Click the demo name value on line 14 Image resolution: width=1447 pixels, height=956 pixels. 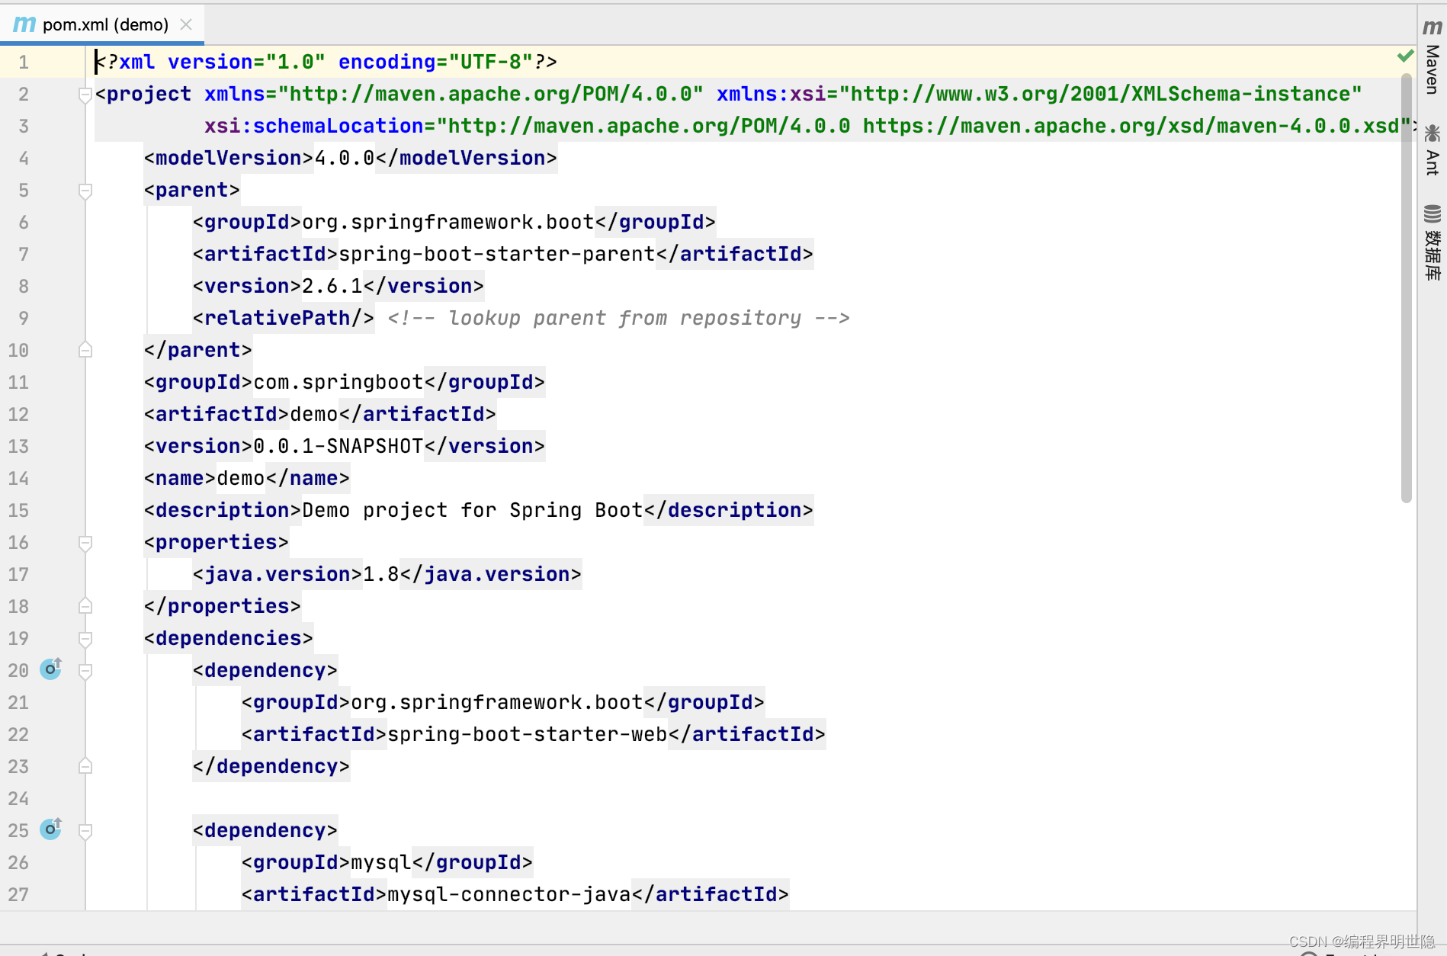coord(241,478)
